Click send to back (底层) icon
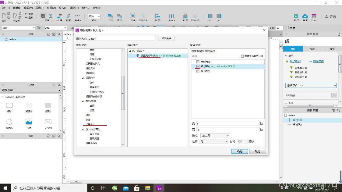 119,16
